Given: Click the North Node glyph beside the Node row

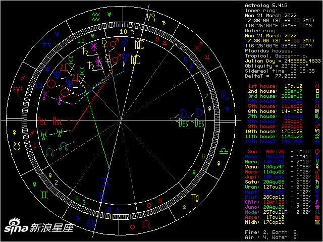Looking at the screenshot, I should tap(317, 212).
